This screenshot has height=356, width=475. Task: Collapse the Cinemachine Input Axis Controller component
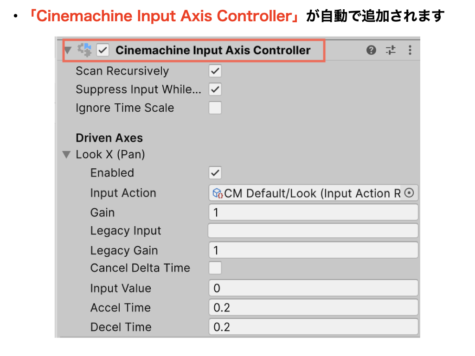click(x=68, y=50)
